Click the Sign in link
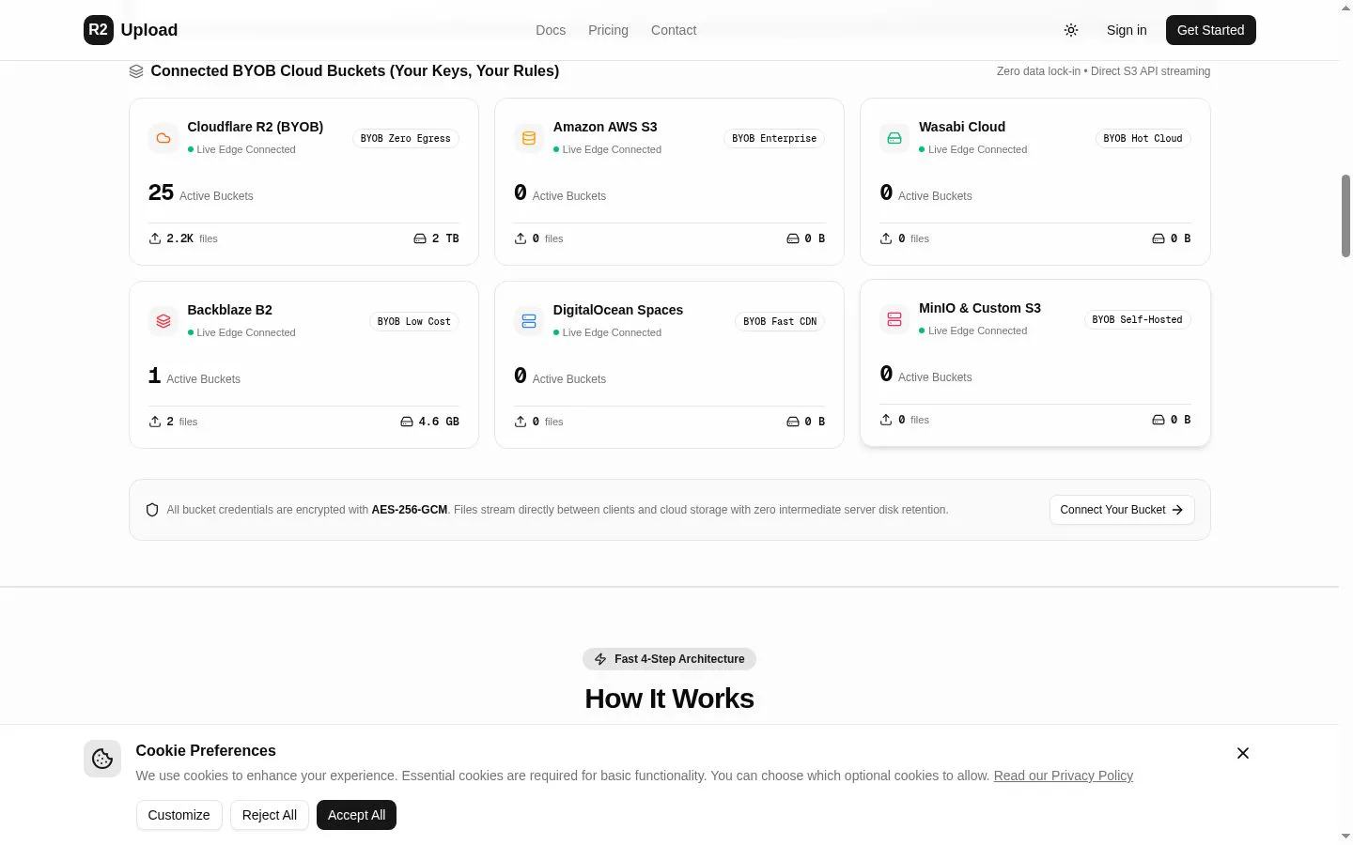The image size is (1353, 845). pos(1127,30)
